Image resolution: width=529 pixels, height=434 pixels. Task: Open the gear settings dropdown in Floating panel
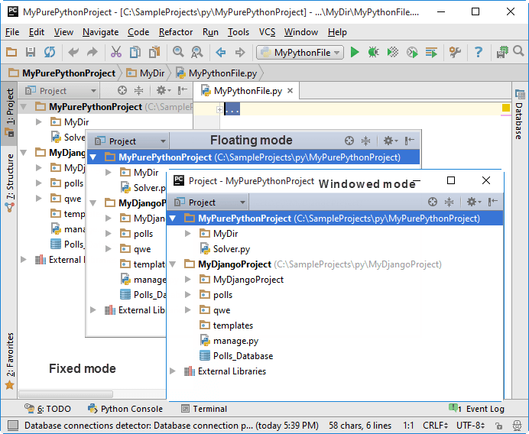[391, 141]
